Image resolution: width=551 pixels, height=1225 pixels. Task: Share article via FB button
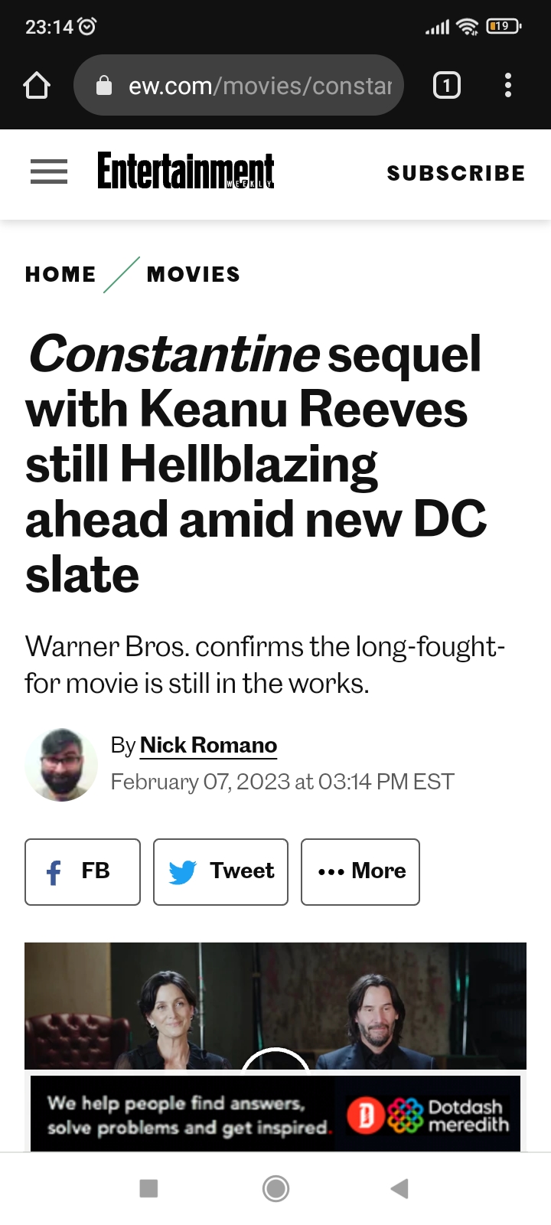[x=83, y=872]
